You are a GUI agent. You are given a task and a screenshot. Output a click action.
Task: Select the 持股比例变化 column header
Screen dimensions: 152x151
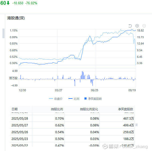click(x=89, y=109)
